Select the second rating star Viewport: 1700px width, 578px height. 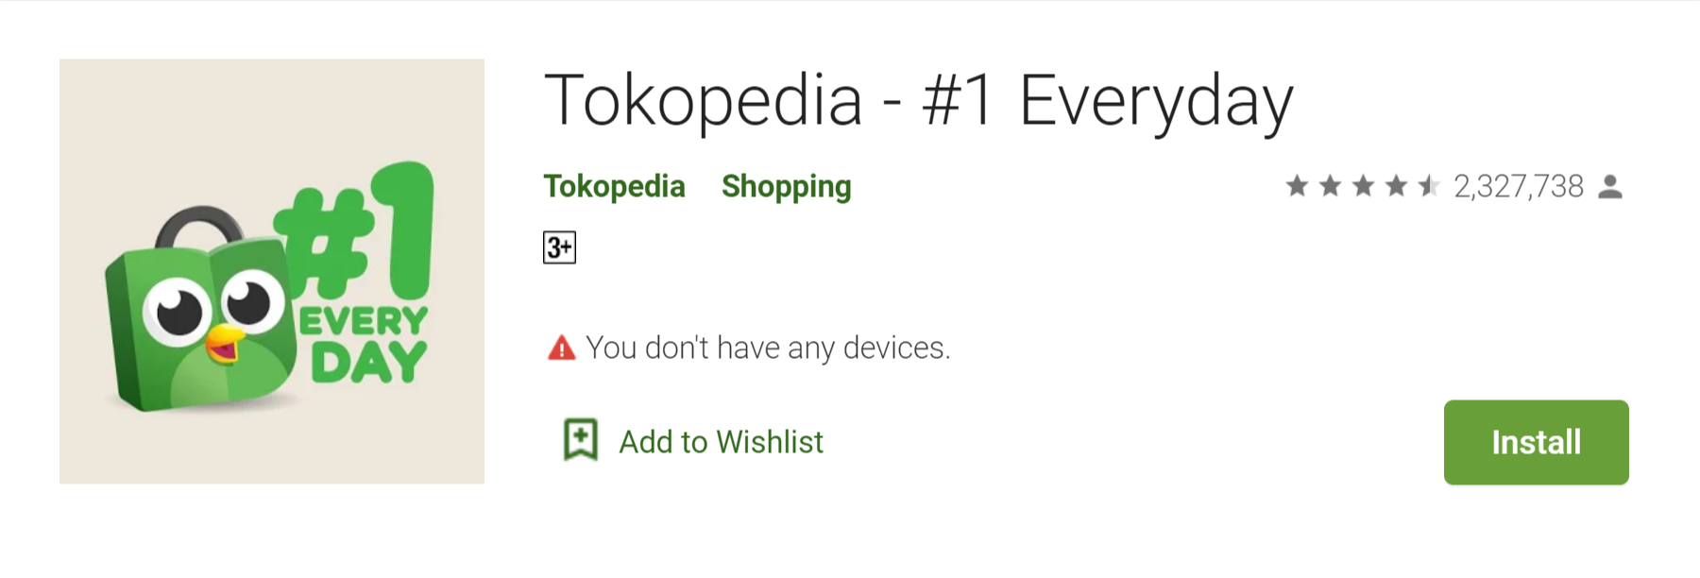click(1331, 186)
